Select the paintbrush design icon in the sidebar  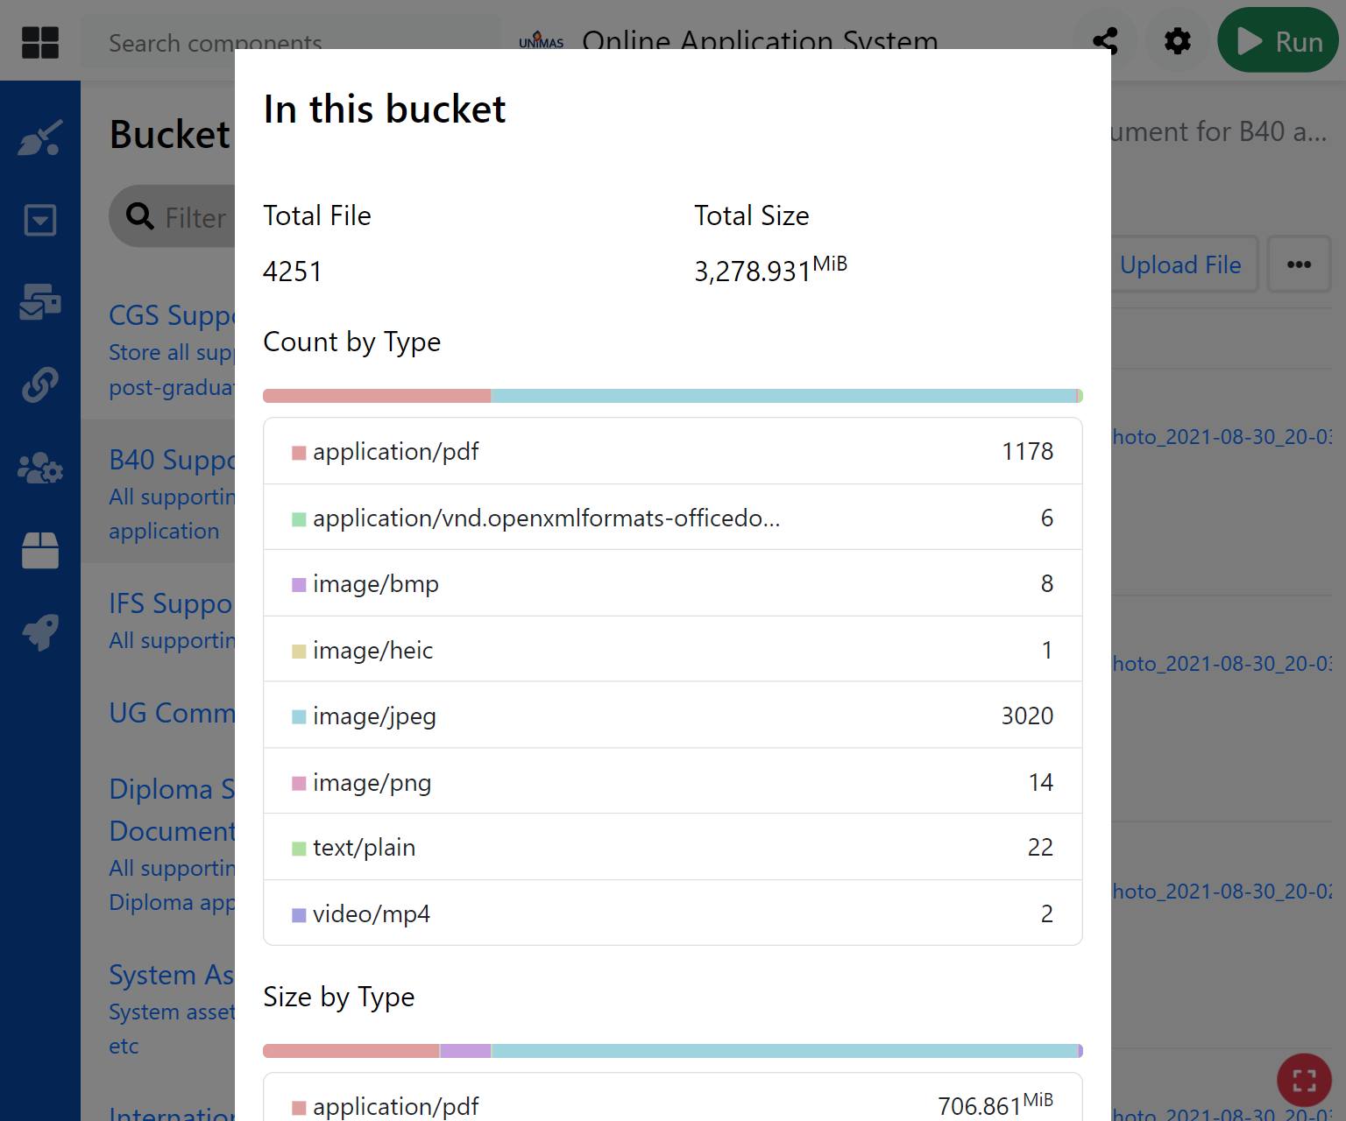(40, 137)
